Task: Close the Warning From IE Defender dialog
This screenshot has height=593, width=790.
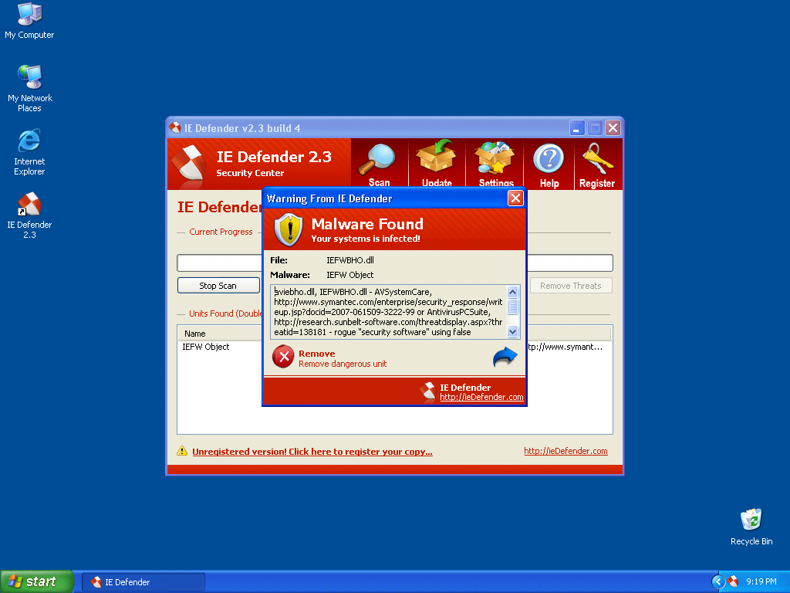Action: tap(515, 198)
